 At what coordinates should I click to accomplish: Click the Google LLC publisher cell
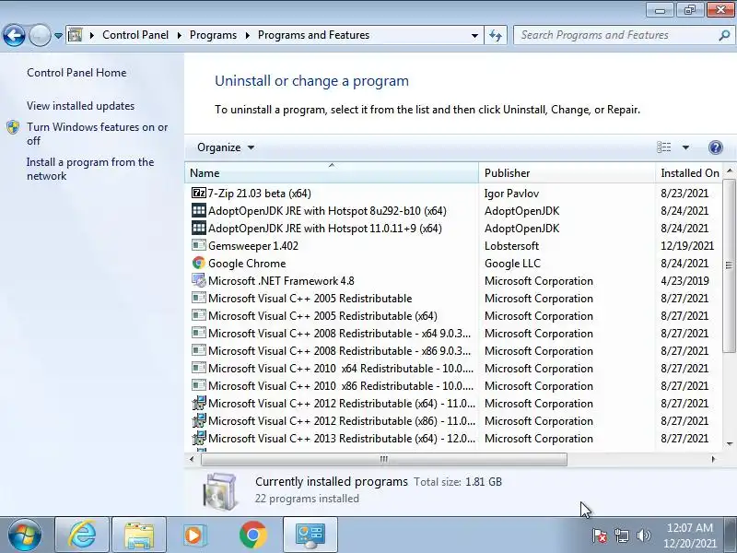(512, 264)
